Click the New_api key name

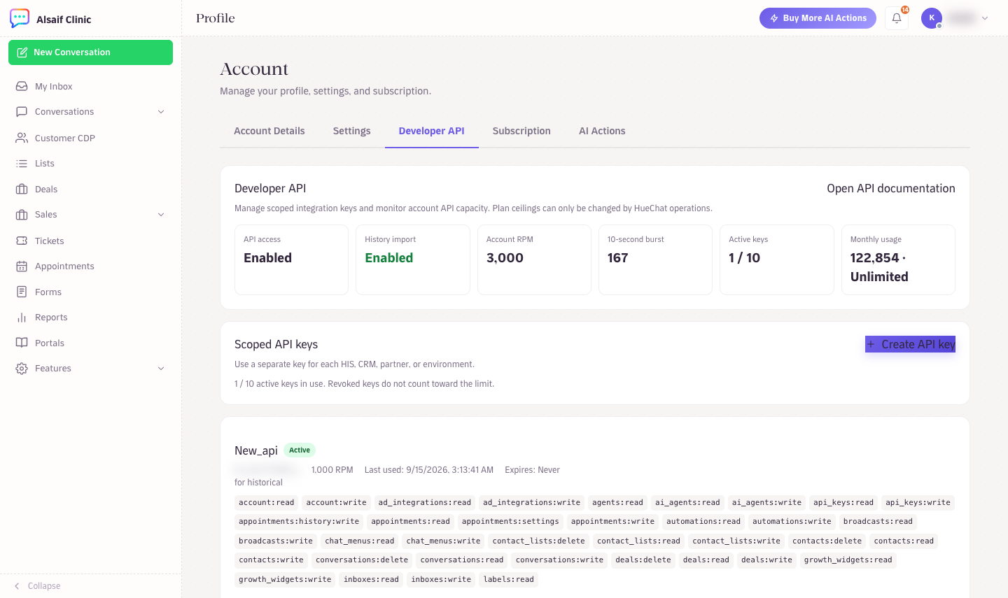[x=256, y=450]
